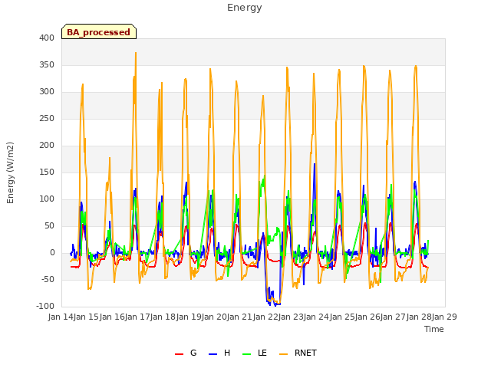
Task: Click the Jan 14 x-axis label
Action: click(x=61, y=317)
